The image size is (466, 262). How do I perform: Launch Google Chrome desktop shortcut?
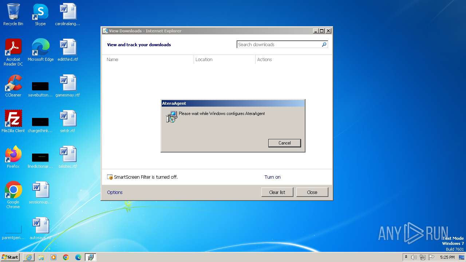point(13,195)
